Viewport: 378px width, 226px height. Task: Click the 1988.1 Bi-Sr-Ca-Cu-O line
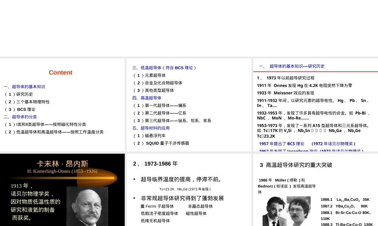[345, 216]
